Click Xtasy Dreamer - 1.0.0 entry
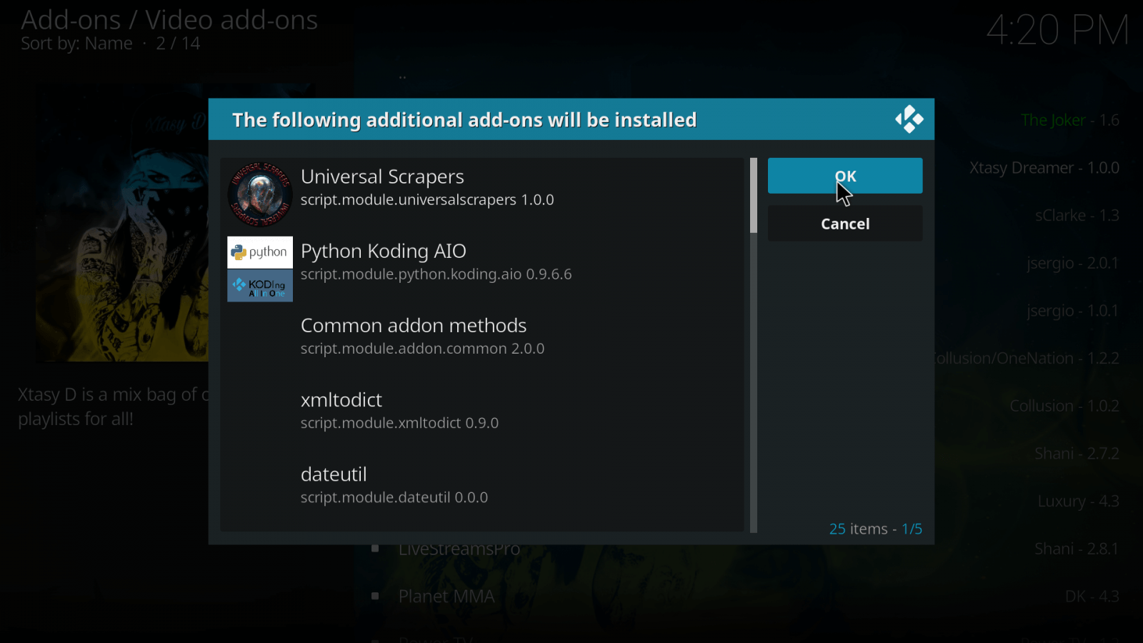 click(x=1044, y=168)
